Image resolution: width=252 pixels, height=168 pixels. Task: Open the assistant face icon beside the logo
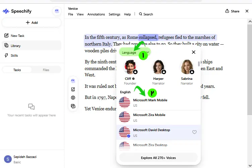(57, 11)
